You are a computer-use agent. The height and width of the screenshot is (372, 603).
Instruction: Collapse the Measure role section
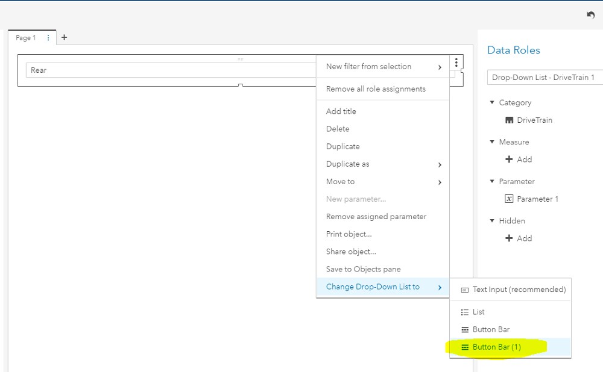492,142
